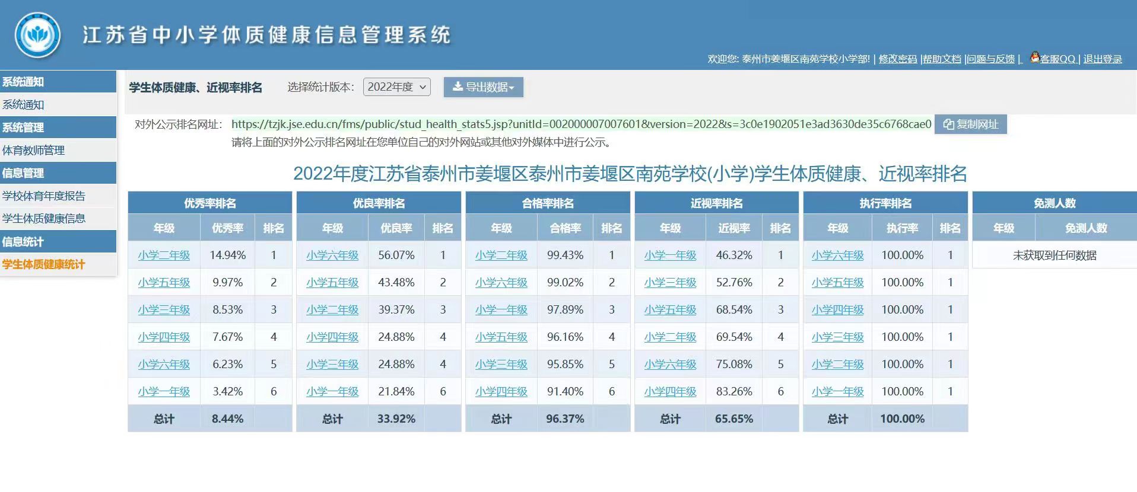
Task: Open 小学四年级 in 合格率排名 table
Action: [501, 392]
